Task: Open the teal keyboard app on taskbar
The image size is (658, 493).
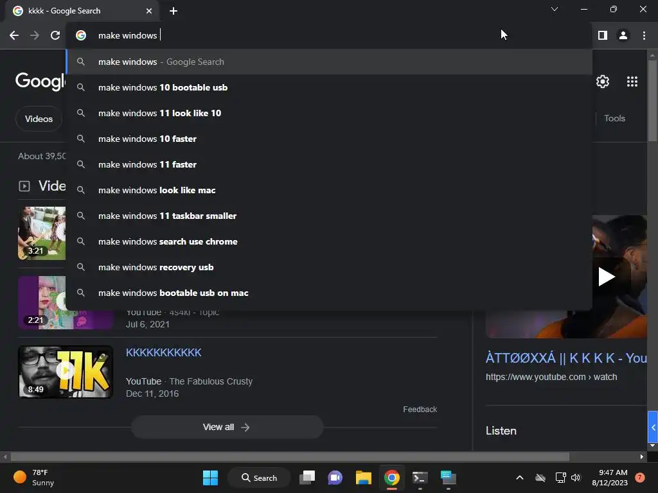Action: (x=448, y=478)
